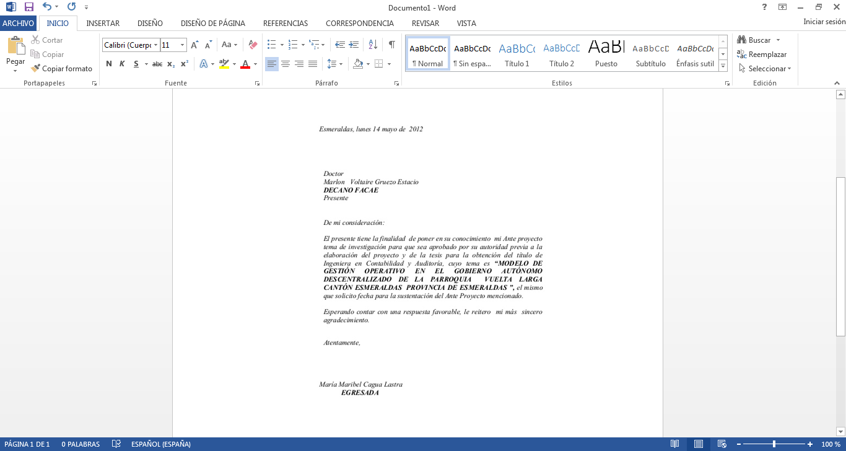Toggle center alignment
Screen dimensions: 846x451
[x=285, y=63]
